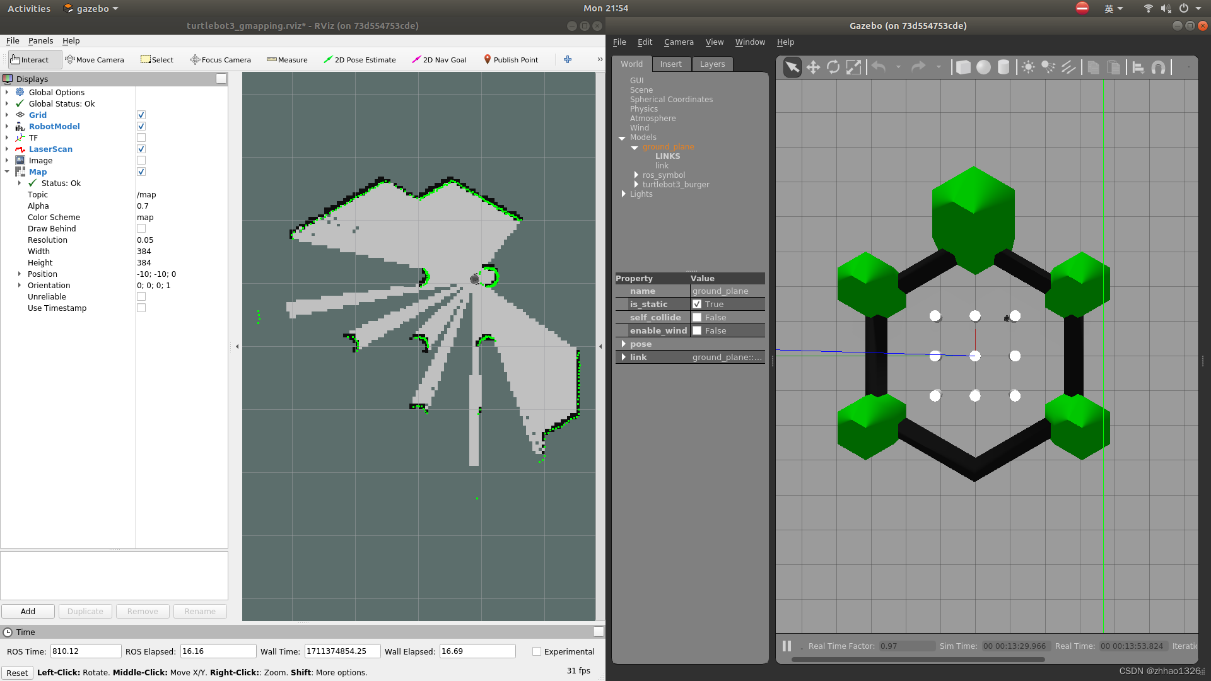Expand the RobotModel display entry
The height and width of the screenshot is (681, 1211).
click(7, 126)
